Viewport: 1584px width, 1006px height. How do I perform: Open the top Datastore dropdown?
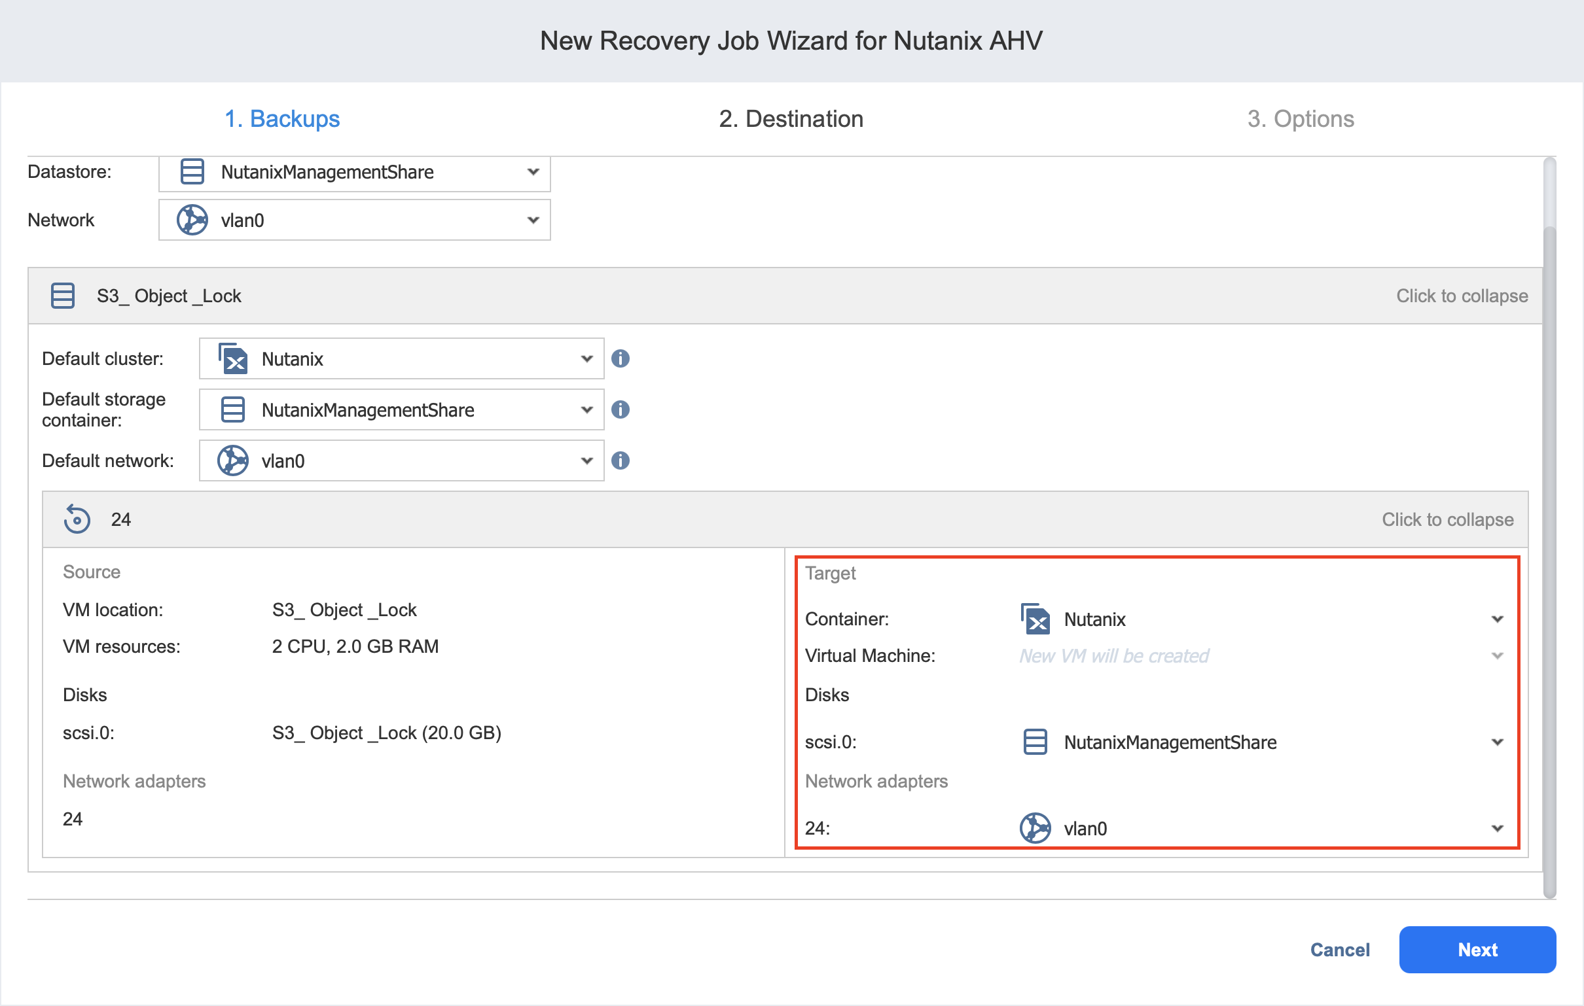[355, 173]
